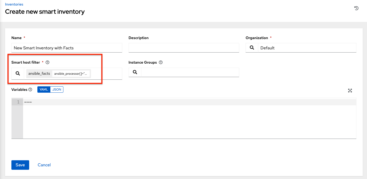367x179 pixels.
Task: Save the new smart inventory
Action: click(x=20, y=165)
